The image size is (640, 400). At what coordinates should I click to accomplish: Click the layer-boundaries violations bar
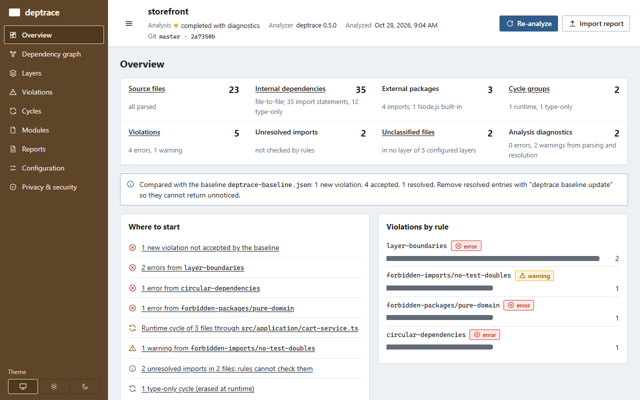coord(493,258)
